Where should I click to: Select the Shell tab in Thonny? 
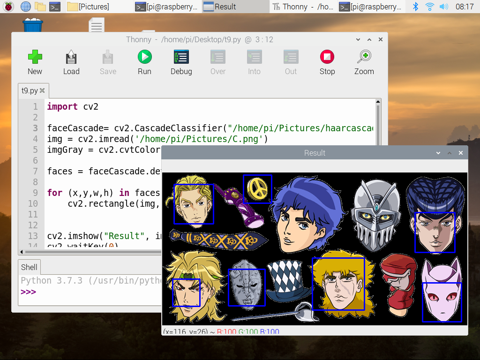(x=29, y=267)
